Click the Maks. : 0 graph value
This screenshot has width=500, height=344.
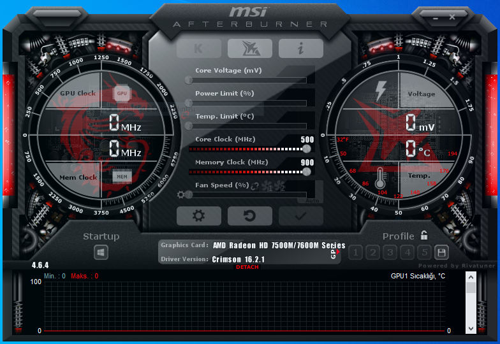(x=84, y=276)
